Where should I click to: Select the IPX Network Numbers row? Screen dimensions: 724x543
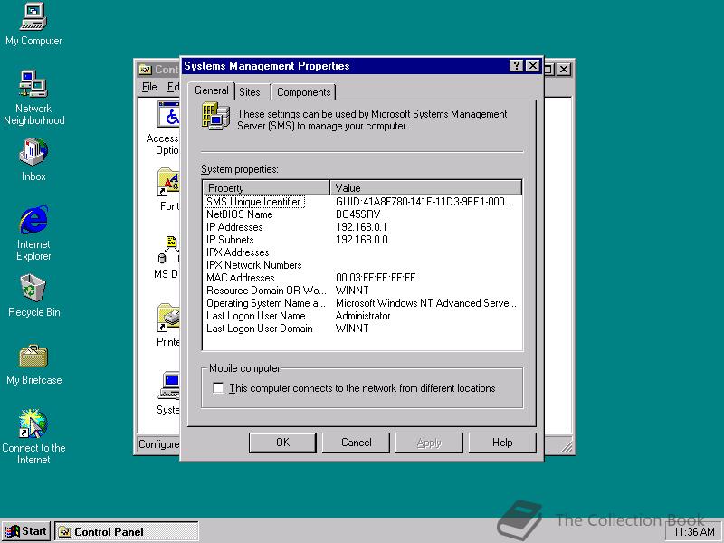tap(363, 265)
